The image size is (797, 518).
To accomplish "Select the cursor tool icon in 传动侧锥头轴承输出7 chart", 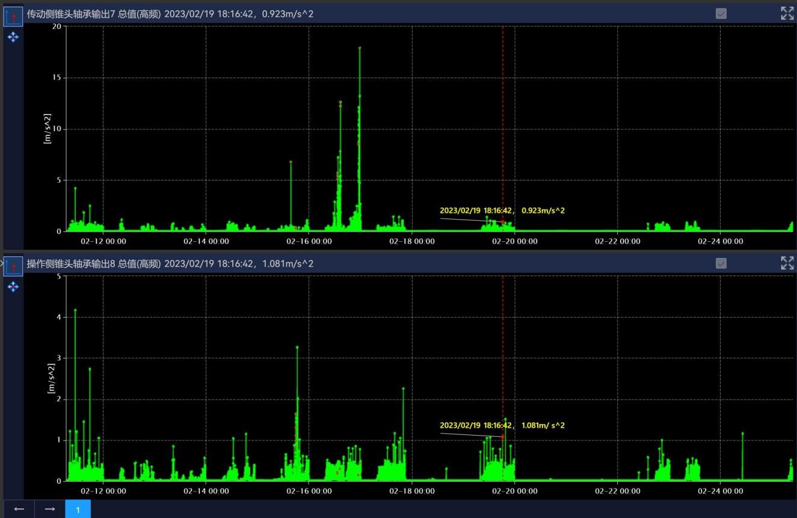I will point(13,15).
